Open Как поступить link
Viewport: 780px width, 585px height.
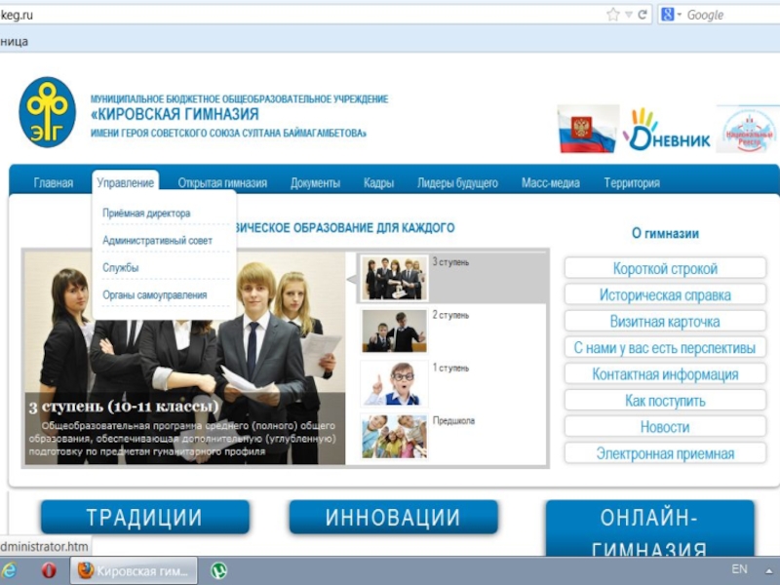665,401
